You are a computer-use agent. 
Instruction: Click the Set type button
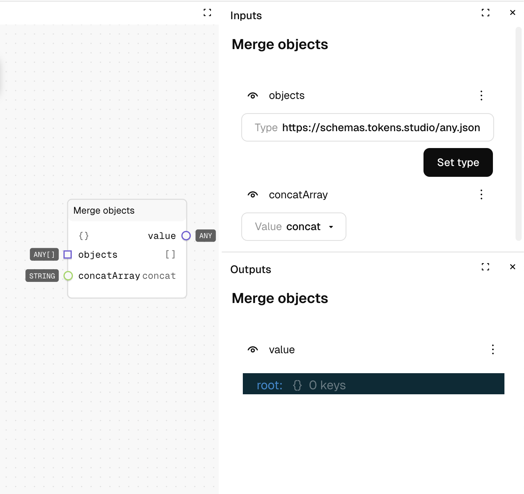click(458, 163)
